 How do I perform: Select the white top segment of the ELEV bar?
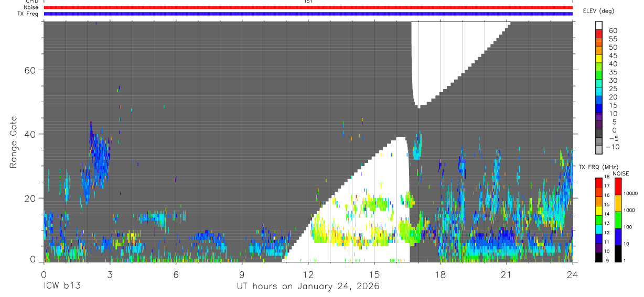599,25
